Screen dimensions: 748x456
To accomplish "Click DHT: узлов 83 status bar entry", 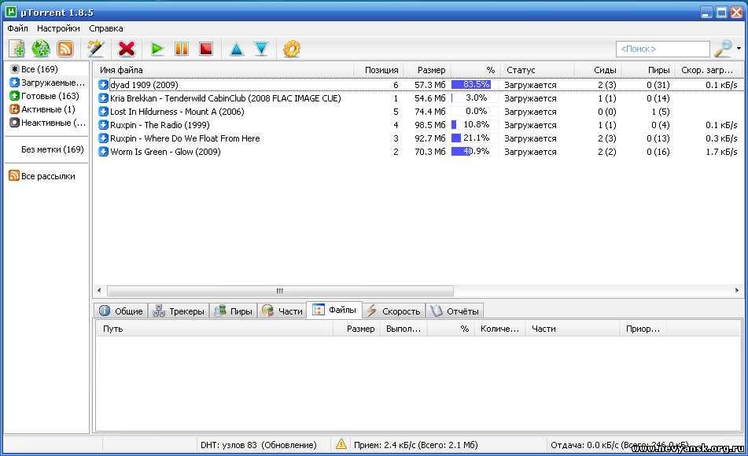I will click(259, 445).
